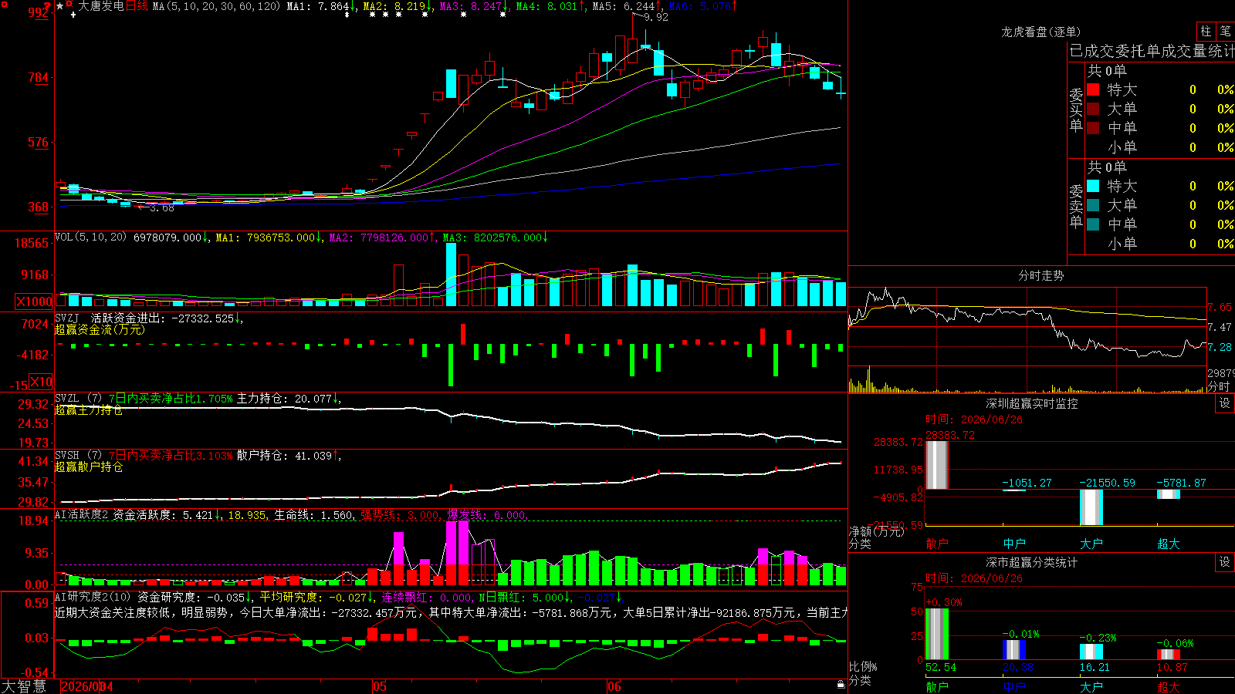
Task: Click the lock icon at the date axis end
Action: 841,685
